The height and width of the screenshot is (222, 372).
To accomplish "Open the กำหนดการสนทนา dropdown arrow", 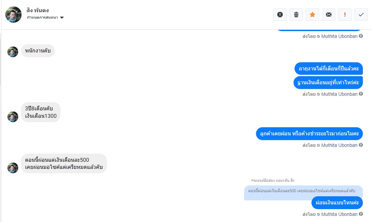I will [62, 18].
